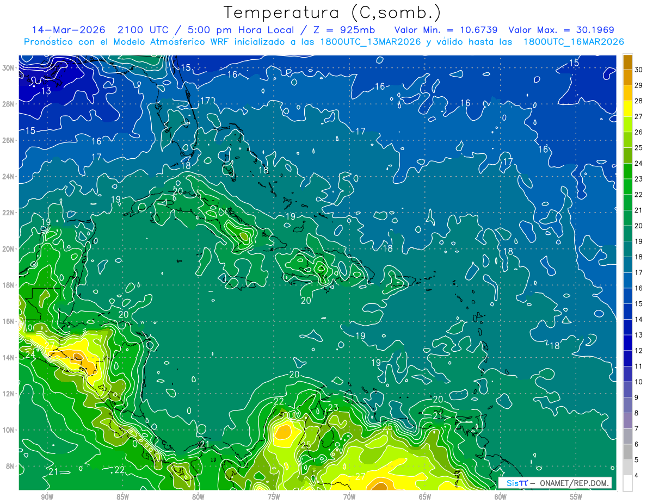Pick the gray swatch between 5 and 6
653x504 pixels.
[627, 452]
